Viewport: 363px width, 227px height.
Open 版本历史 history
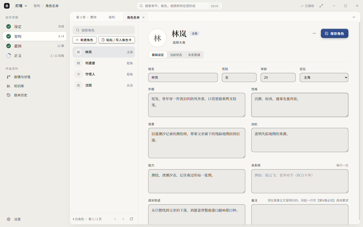35,95
